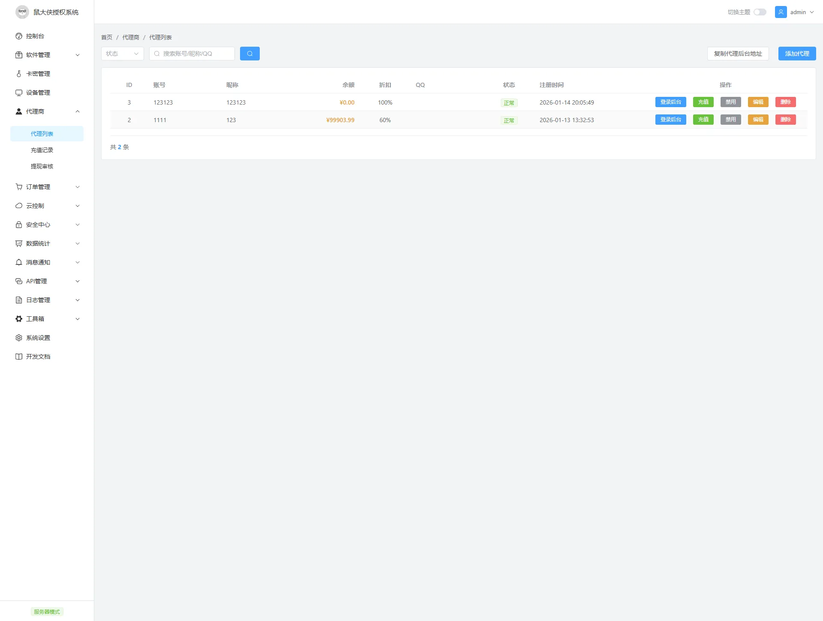Click the 添加代理 button
The height and width of the screenshot is (621, 823).
tap(797, 54)
